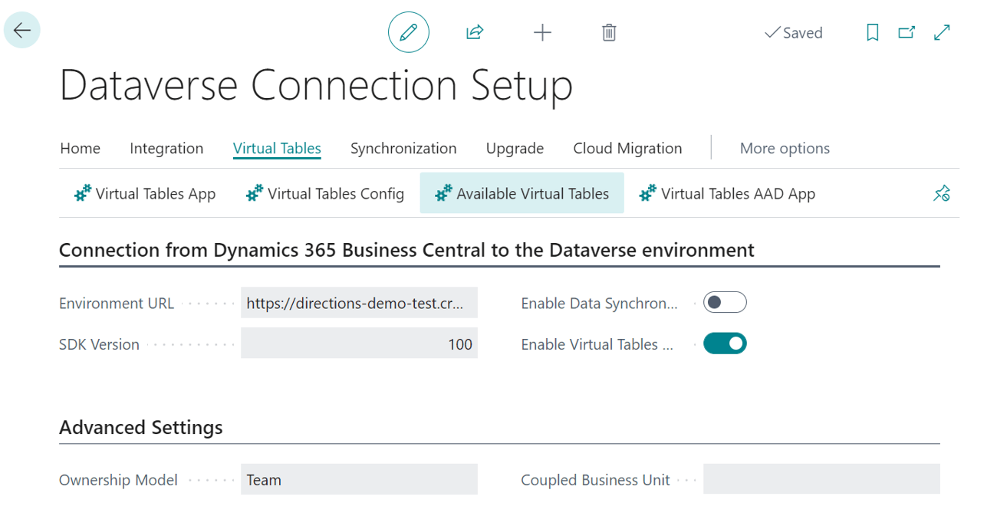Navigate back with the arrow icon
This screenshot has height=516, width=997.
pyautogui.click(x=21, y=30)
